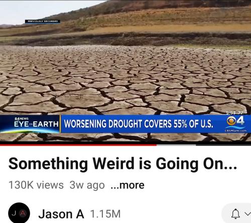Click the Eye on Earth news logo
This screenshot has width=251, height=223.
pyautogui.click(x=30, y=124)
